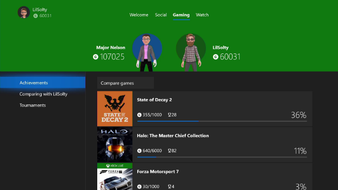
Task: Open Halo Master Chief Collection cover art
Action: pos(115,145)
